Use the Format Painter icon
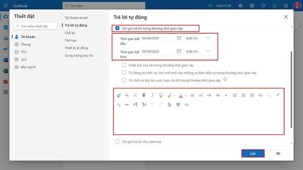This screenshot has width=303, height=170. coord(119,95)
